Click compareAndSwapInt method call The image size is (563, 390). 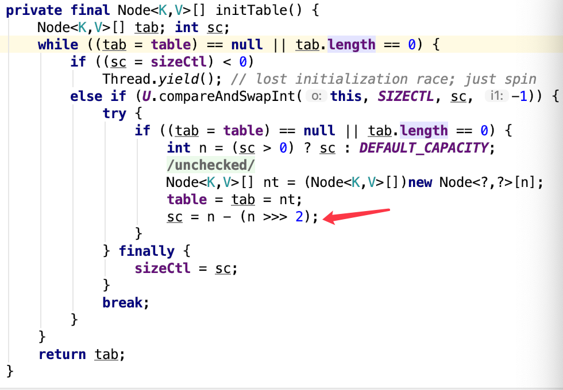click(x=227, y=96)
